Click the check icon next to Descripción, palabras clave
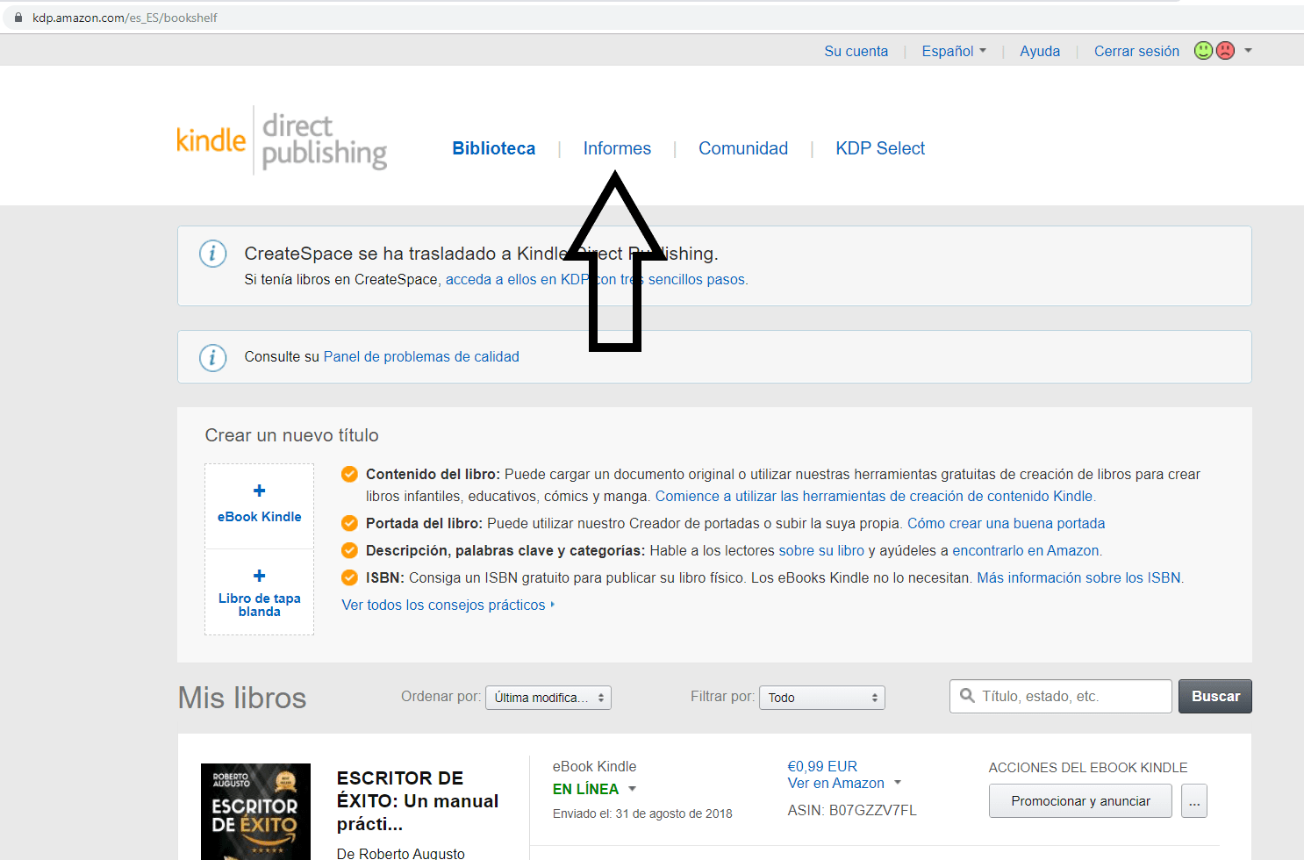Viewport: 1304px width, 860px height. tap(349, 551)
